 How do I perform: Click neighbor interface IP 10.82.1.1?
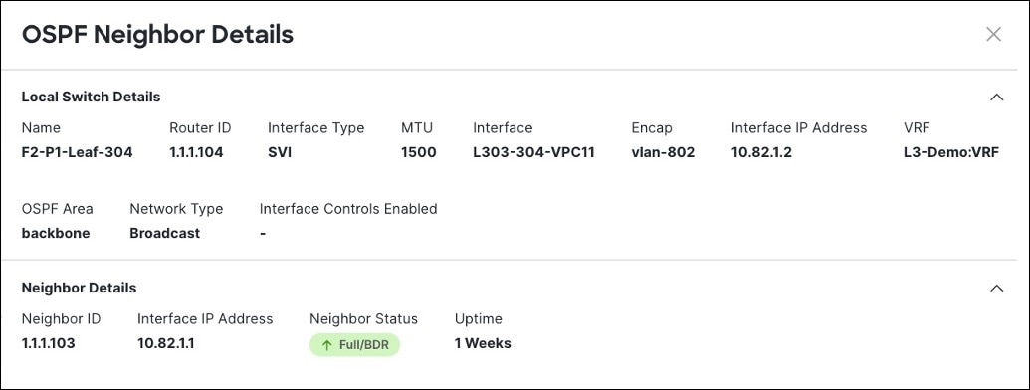[166, 343]
